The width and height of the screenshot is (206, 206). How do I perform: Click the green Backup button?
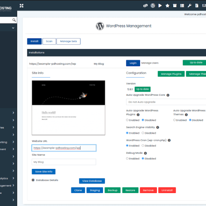click(x=113, y=190)
